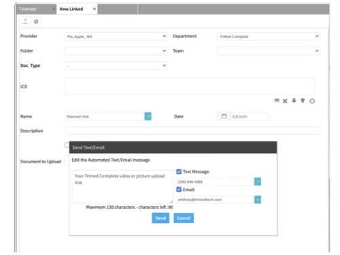The width and height of the screenshot is (340, 255).
Task: Click the Date field showing 5/8/2020
Action: [x=250, y=116]
